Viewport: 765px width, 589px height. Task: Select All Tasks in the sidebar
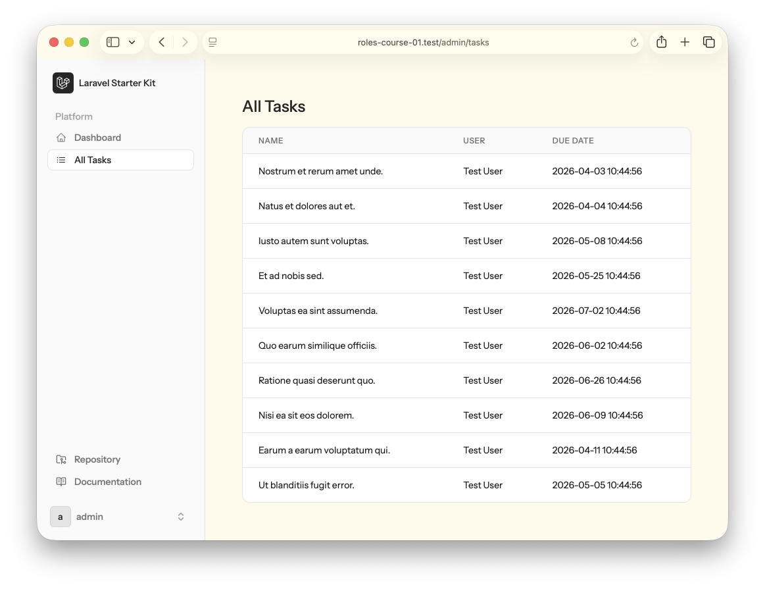pos(93,160)
